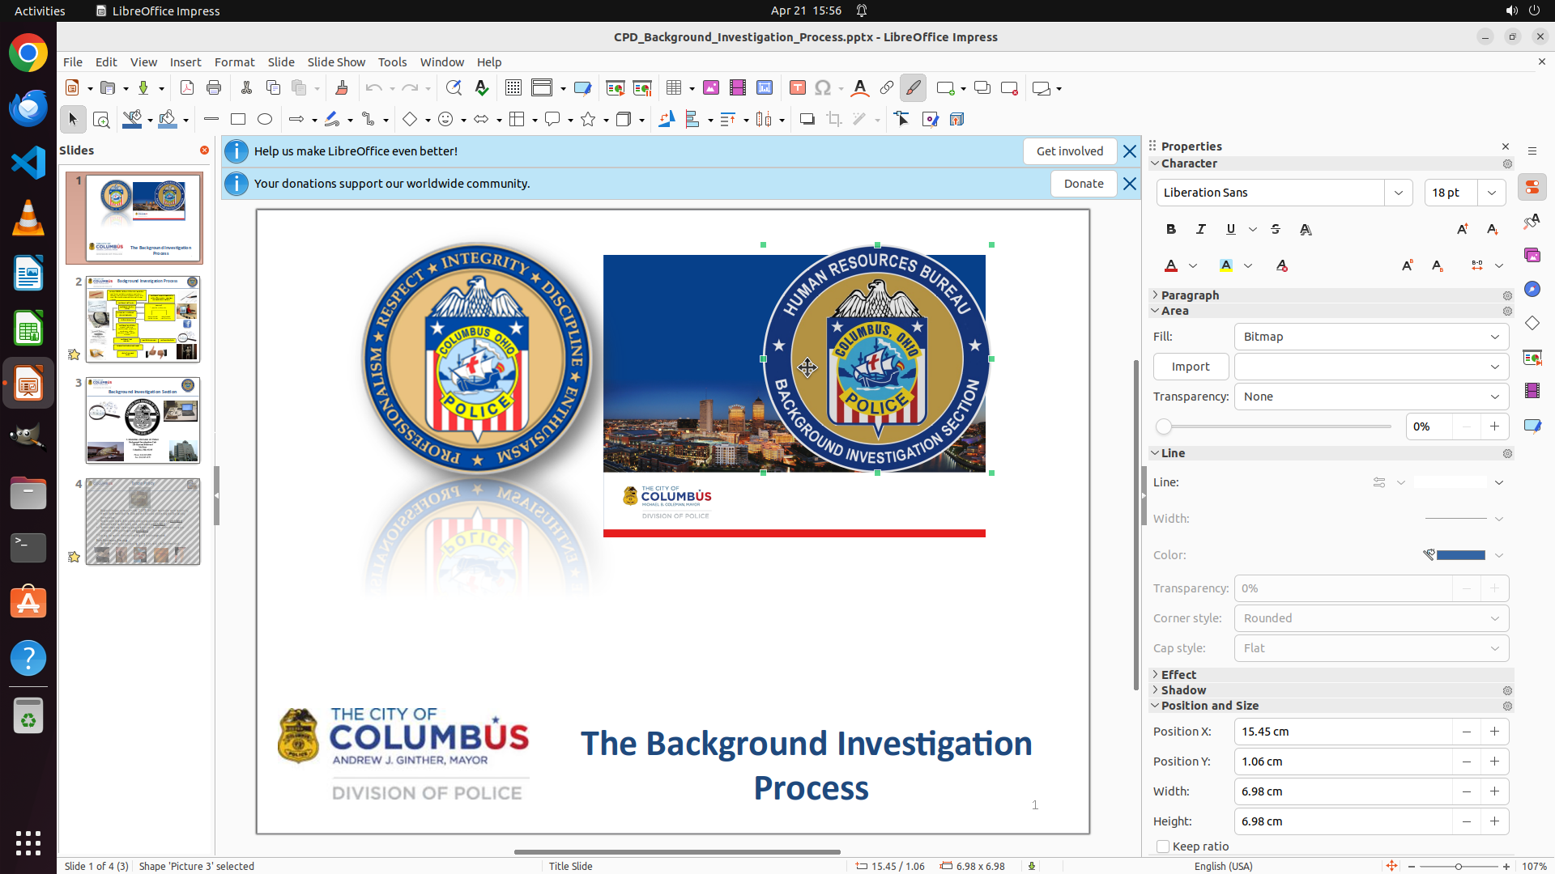Click the line Color swatch
Screen dimensions: 1555x874
[1460, 555]
